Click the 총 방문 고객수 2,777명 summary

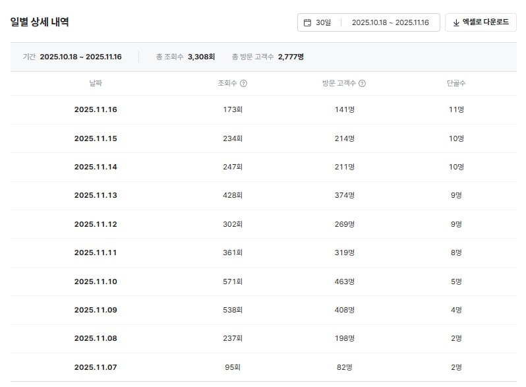tap(268, 57)
